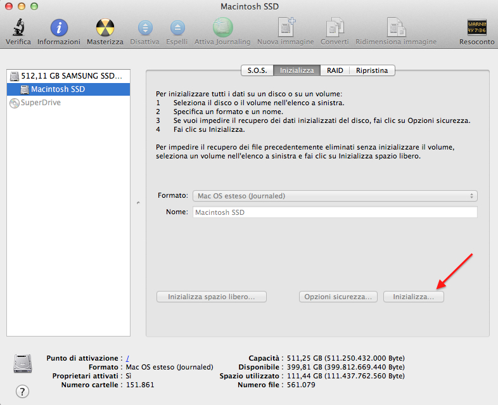Screen dimensions: 498x405
Task: Switch to the Ripristina tab
Action: coord(372,70)
